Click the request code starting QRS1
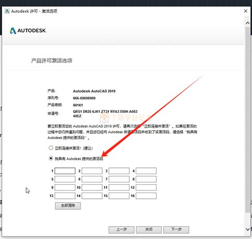Viewport: 252px width, 239px height. [105, 113]
